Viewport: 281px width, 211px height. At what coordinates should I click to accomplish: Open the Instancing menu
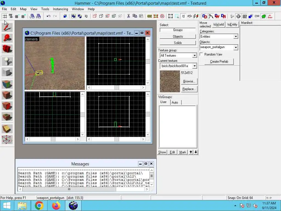pyautogui.click(x=60, y=9)
